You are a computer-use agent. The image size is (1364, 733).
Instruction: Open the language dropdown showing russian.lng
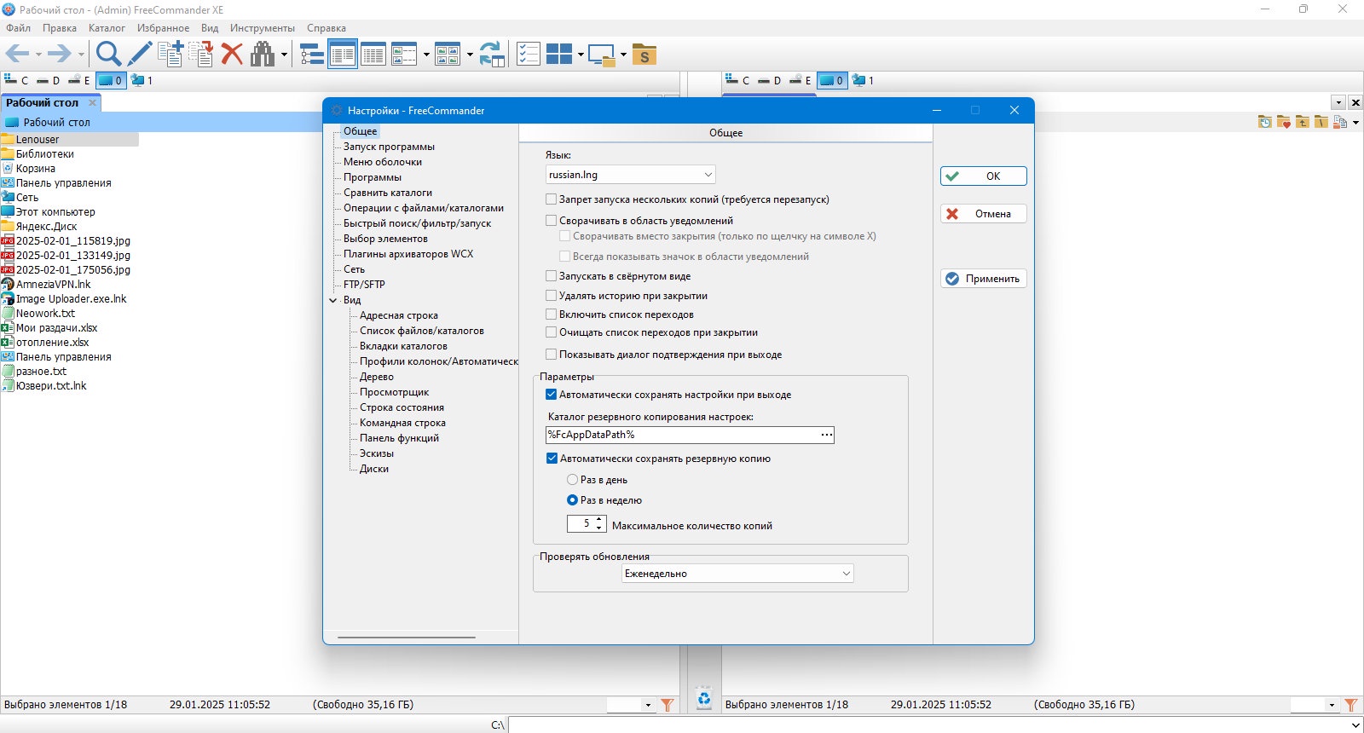pyautogui.click(x=631, y=175)
